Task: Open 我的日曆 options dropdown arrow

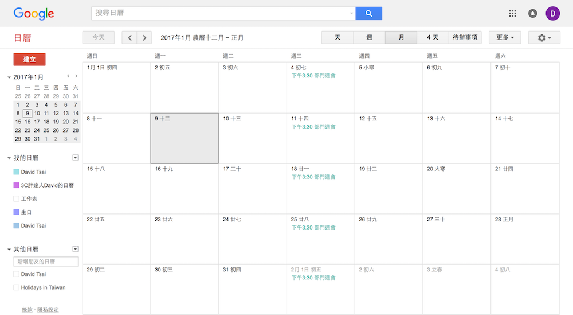Action: (x=75, y=158)
